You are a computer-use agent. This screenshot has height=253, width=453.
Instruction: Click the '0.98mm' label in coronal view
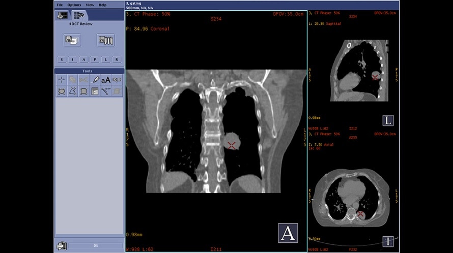[x=134, y=235]
